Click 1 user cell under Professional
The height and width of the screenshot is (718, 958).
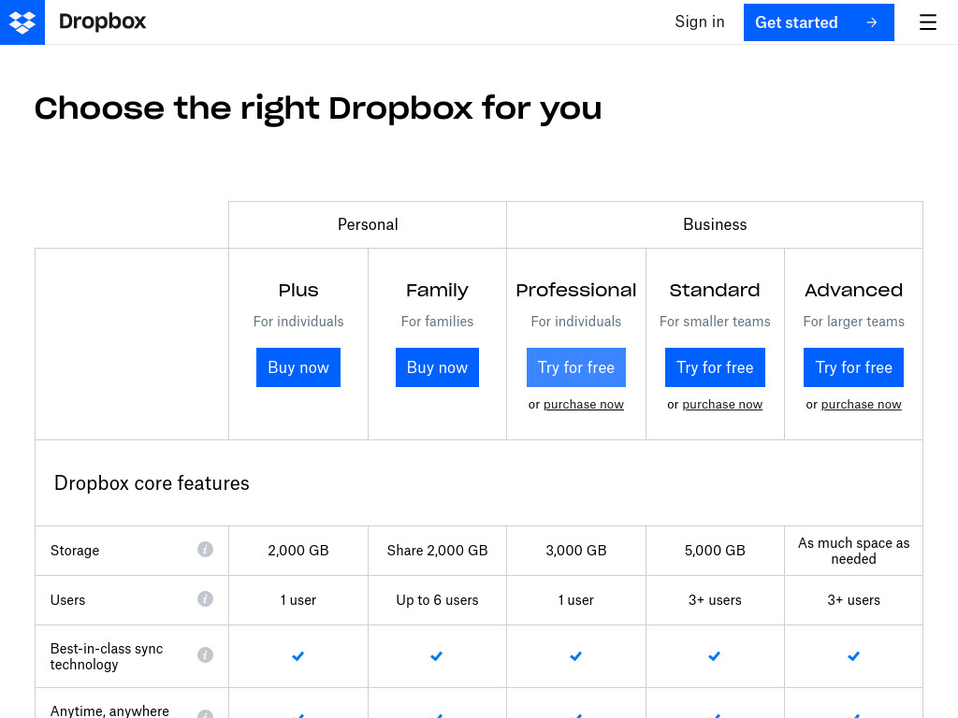point(576,600)
